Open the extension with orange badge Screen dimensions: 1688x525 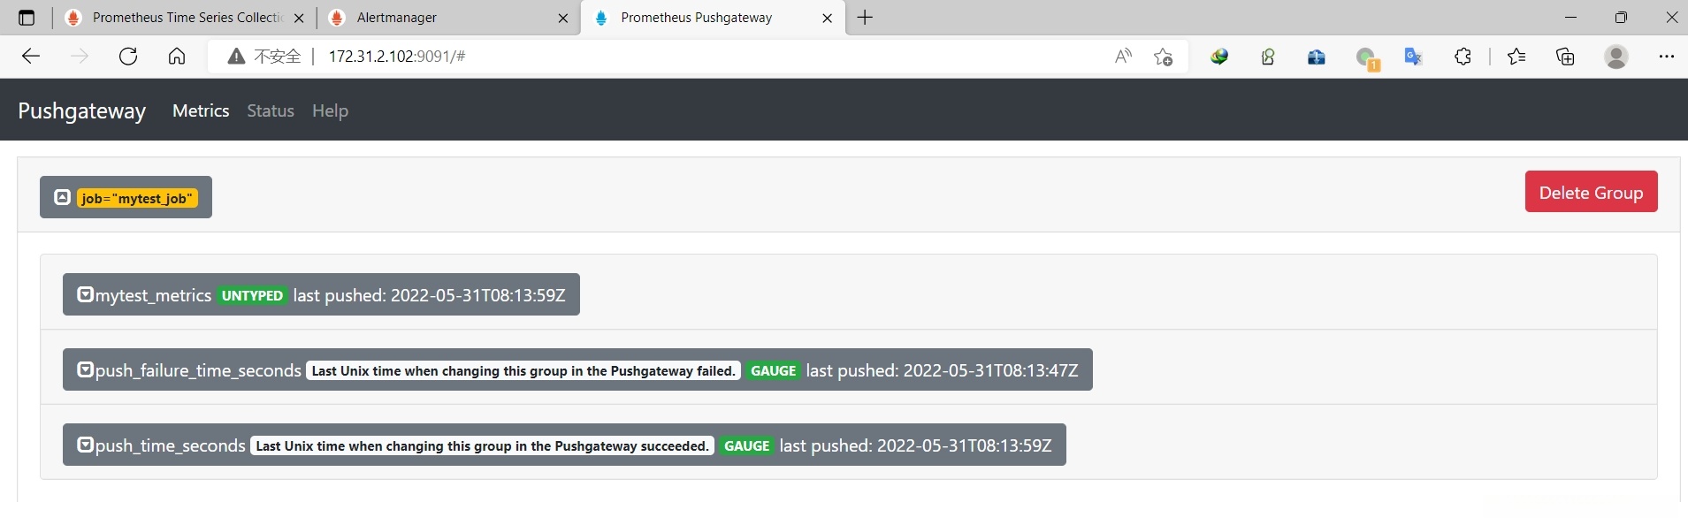(1366, 57)
